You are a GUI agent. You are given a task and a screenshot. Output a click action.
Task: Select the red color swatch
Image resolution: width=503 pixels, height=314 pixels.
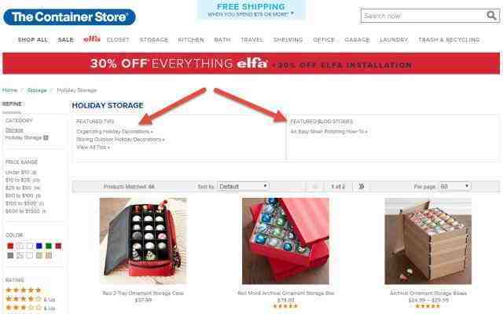point(10,246)
